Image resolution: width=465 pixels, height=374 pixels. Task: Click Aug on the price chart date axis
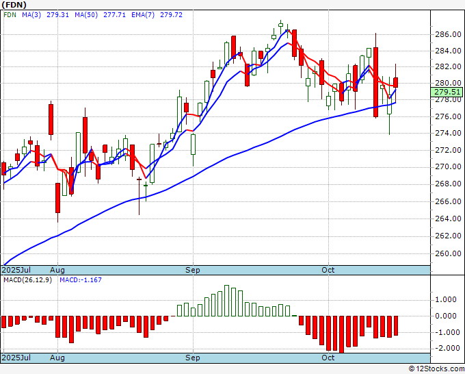57,270
